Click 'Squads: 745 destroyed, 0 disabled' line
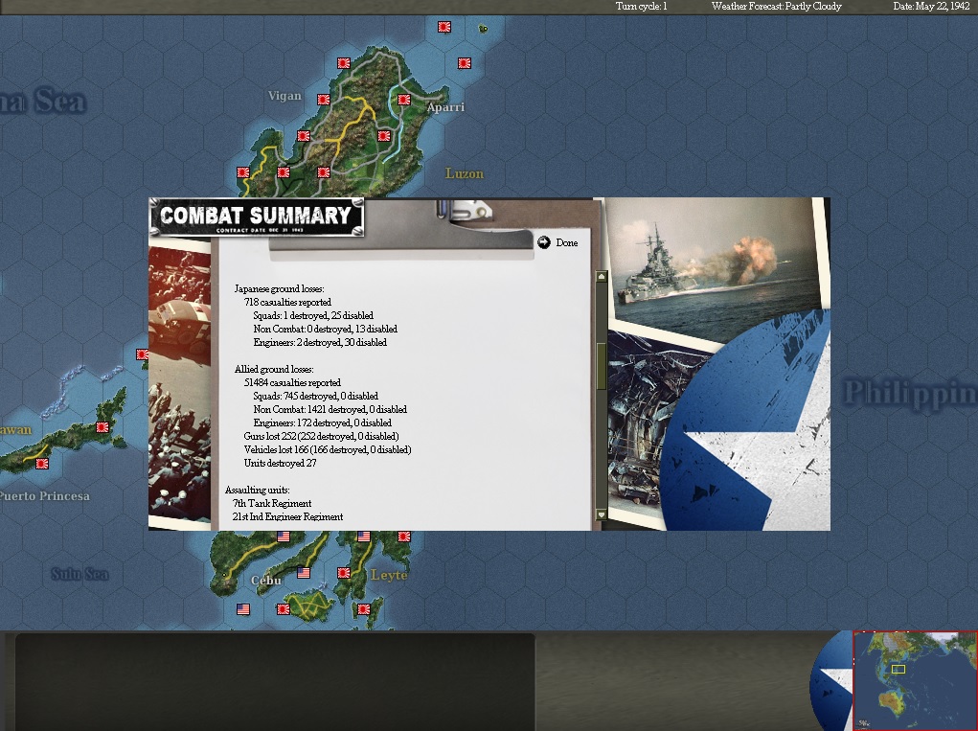 click(315, 396)
